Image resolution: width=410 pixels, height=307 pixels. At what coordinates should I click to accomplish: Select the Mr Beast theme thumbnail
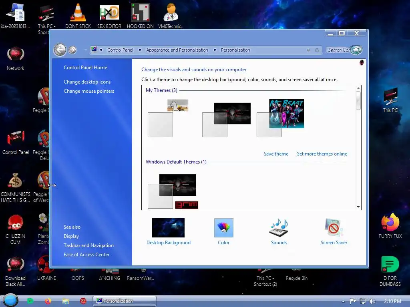[280, 118]
